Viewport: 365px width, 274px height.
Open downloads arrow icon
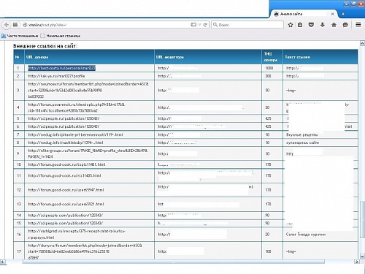[x=323, y=25]
